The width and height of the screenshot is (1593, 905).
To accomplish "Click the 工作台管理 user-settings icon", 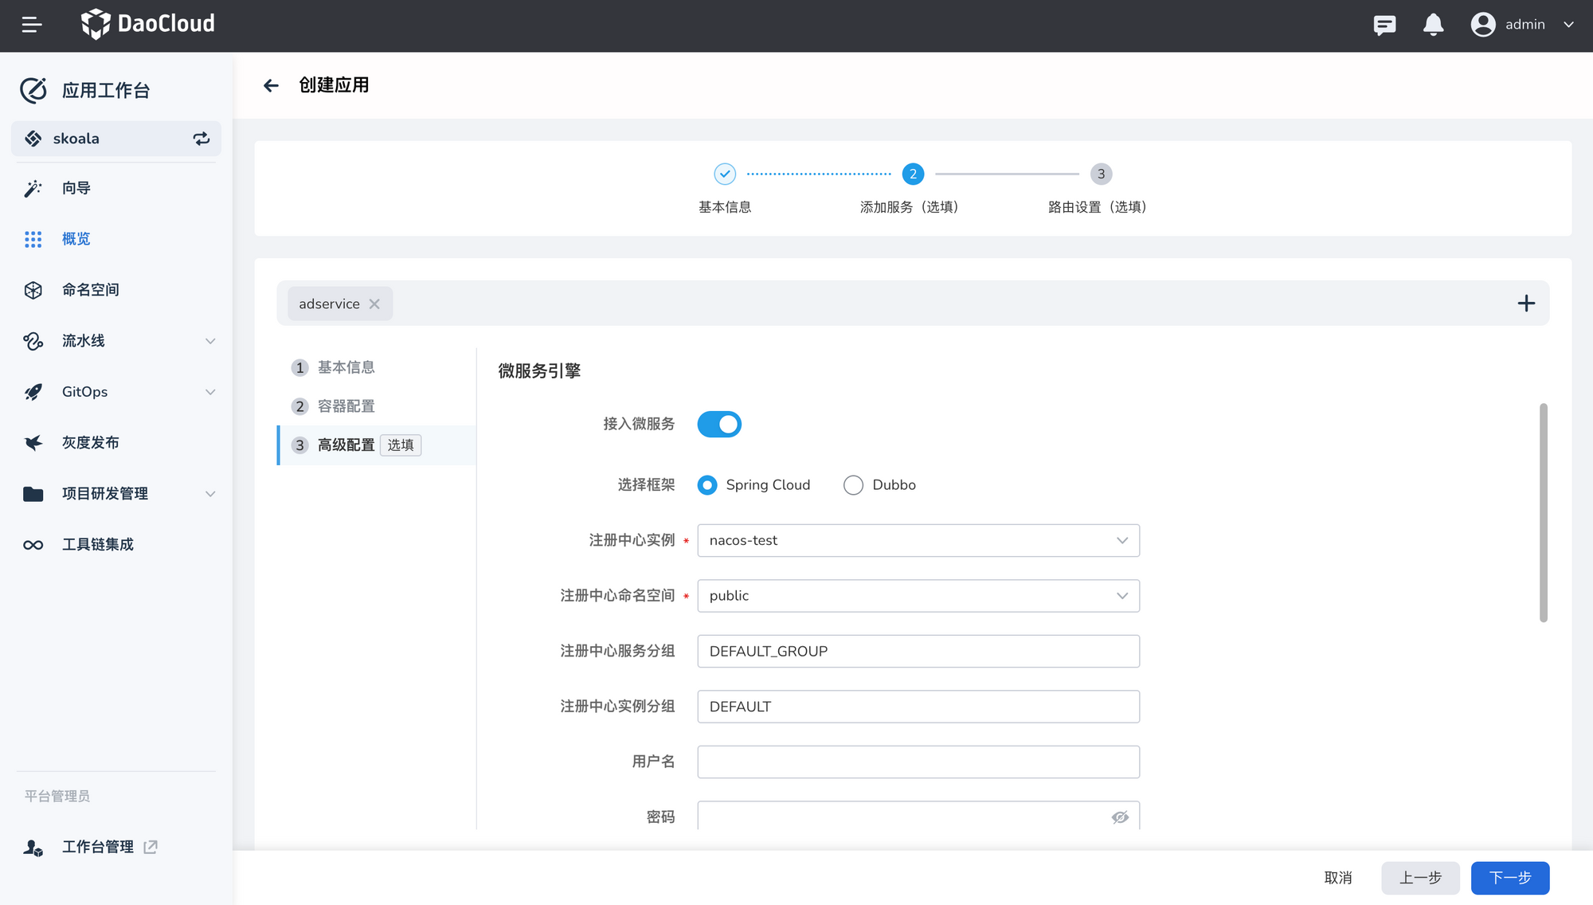I will pyautogui.click(x=33, y=848).
